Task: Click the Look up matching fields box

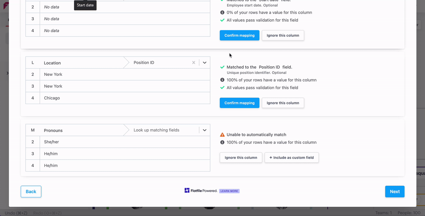Action: (x=161, y=130)
